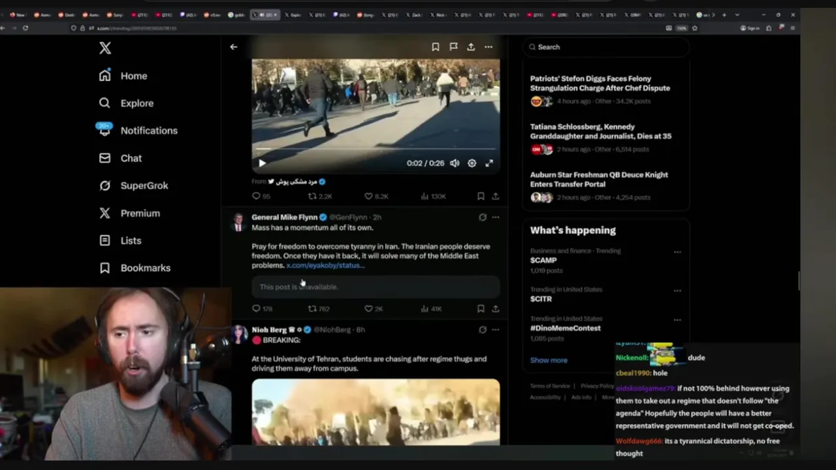Open Nioh Berg profile name
Viewport: 836px width, 470px height.
269,330
